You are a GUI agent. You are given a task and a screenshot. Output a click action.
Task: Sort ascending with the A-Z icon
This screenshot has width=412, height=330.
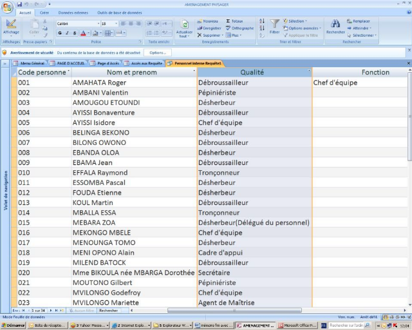262,21
